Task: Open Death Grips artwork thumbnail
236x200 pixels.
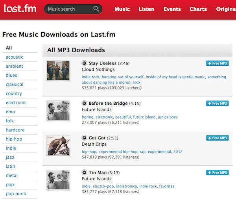Action: 58,145
